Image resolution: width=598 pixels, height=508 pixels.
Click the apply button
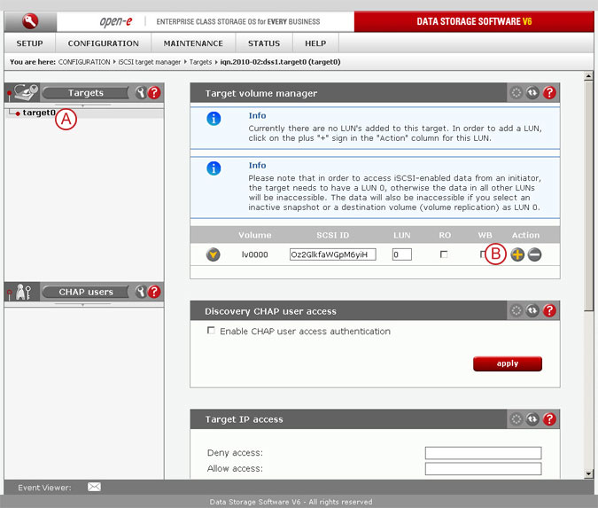[x=508, y=363]
